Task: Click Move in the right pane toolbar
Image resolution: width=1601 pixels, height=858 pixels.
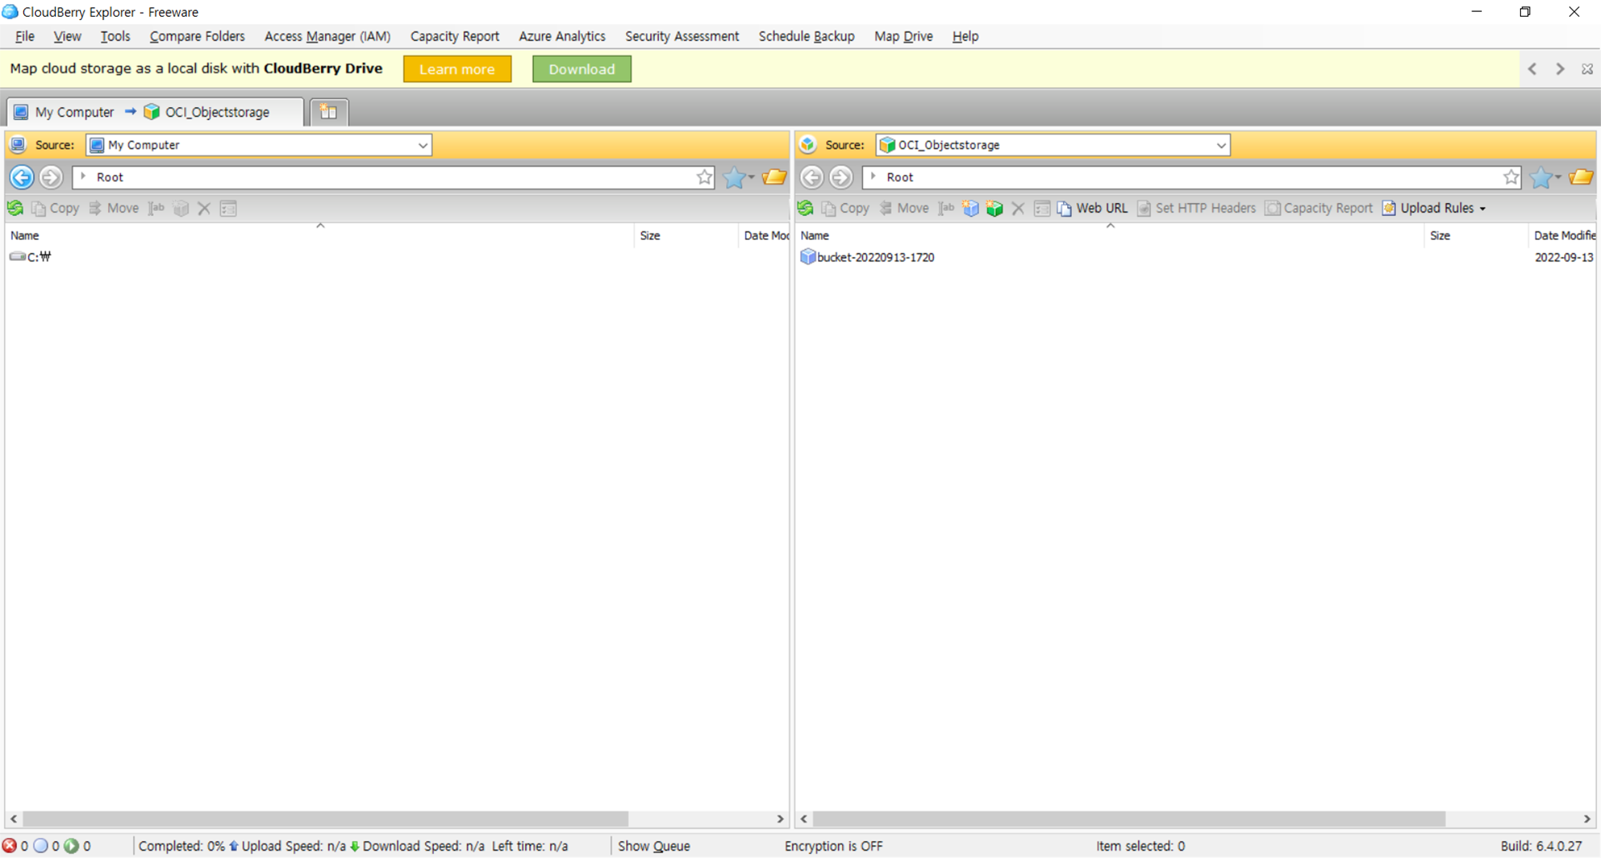Action: 904,208
